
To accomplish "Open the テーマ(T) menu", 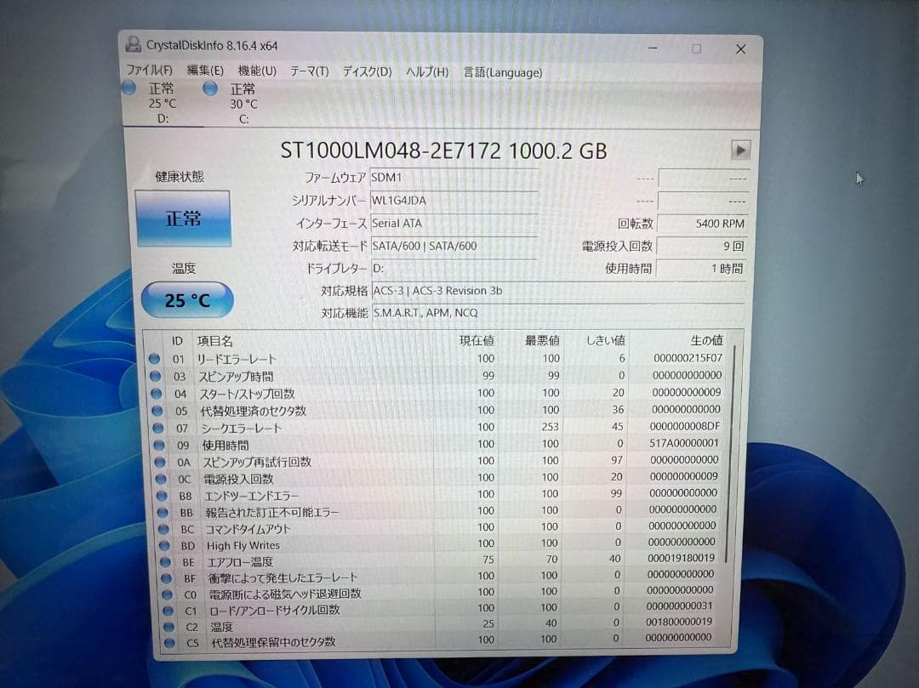I will point(308,72).
